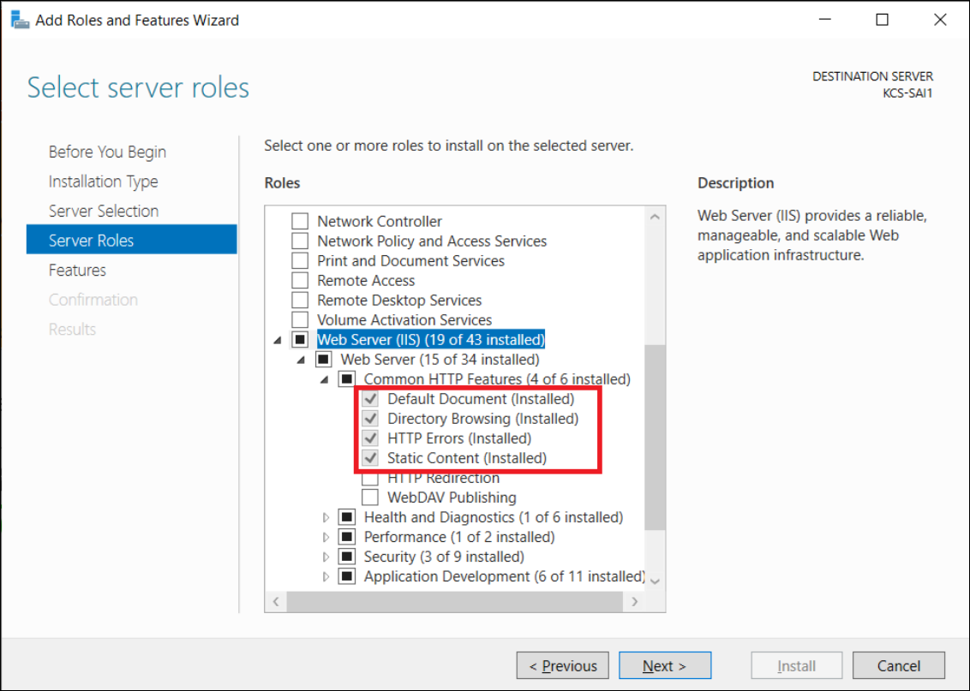
Task: Maximize the wizard window
Action: click(882, 20)
